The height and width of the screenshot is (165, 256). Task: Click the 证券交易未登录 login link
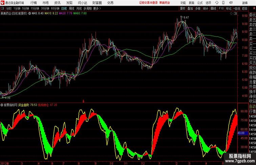pos(148,3)
